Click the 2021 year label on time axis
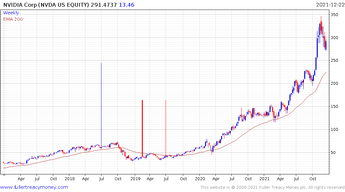 pyautogui.click(x=264, y=179)
